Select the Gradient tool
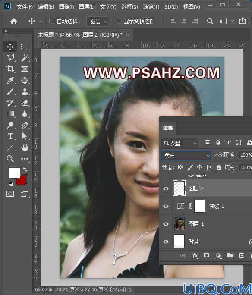252x295 pixels. (10, 114)
